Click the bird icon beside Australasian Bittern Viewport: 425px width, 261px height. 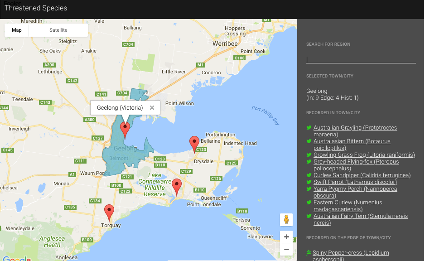[309, 142]
